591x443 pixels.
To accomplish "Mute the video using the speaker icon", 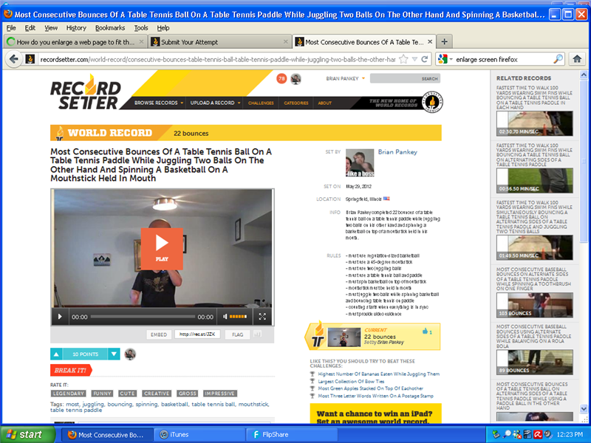I will (225, 317).
